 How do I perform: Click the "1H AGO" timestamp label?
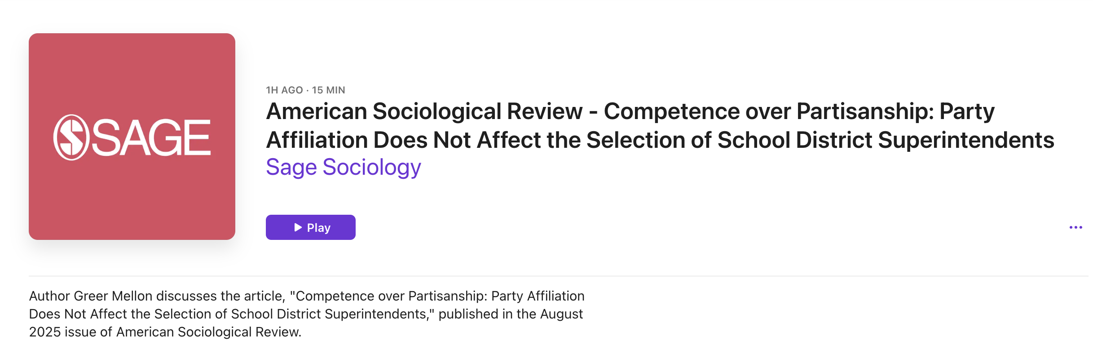coord(284,90)
